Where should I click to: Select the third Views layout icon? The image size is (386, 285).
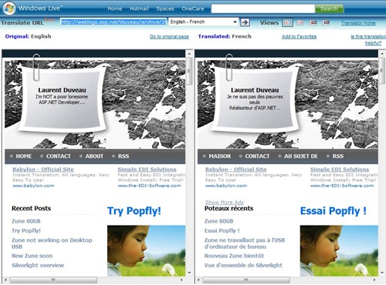click(x=313, y=22)
